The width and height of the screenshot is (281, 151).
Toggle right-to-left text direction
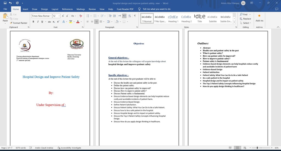point(124,16)
